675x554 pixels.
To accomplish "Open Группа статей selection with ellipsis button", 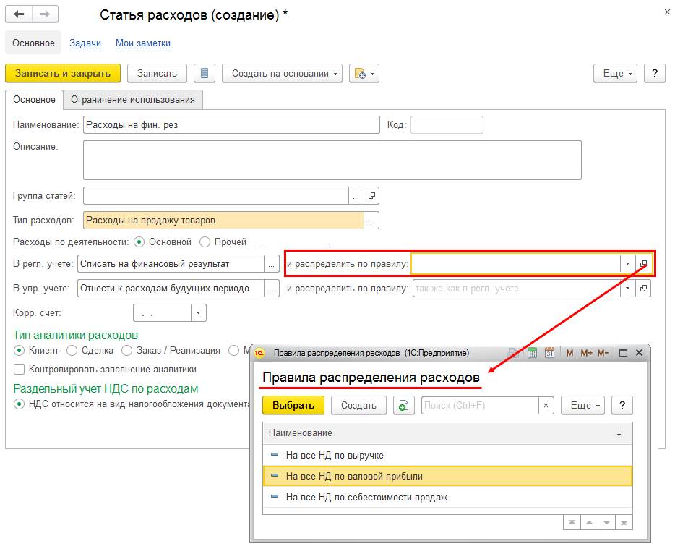I will pyautogui.click(x=356, y=195).
